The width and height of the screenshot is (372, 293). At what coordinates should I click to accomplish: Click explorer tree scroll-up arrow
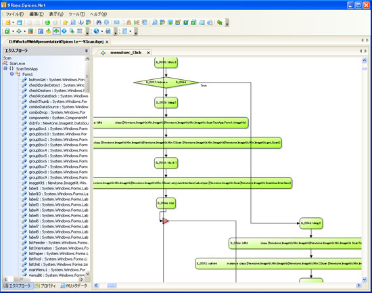click(87, 58)
